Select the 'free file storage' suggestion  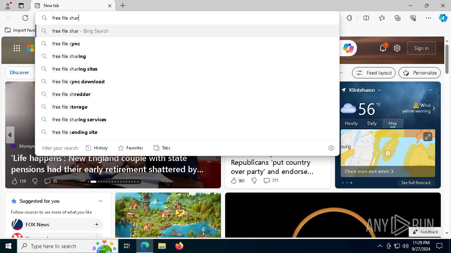[x=187, y=107]
